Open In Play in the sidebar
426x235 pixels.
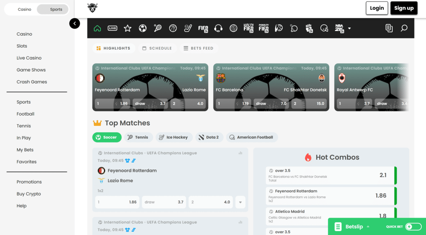click(23, 138)
